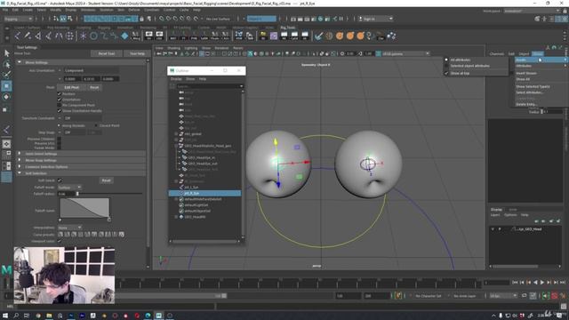
Task: Click Reset button next to Edit Pivot
Action: point(94,87)
